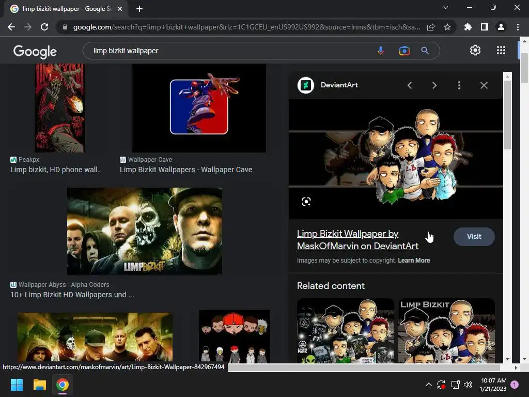Search inside image with lens icon
The width and height of the screenshot is (529, 397).
pos(306,202)
